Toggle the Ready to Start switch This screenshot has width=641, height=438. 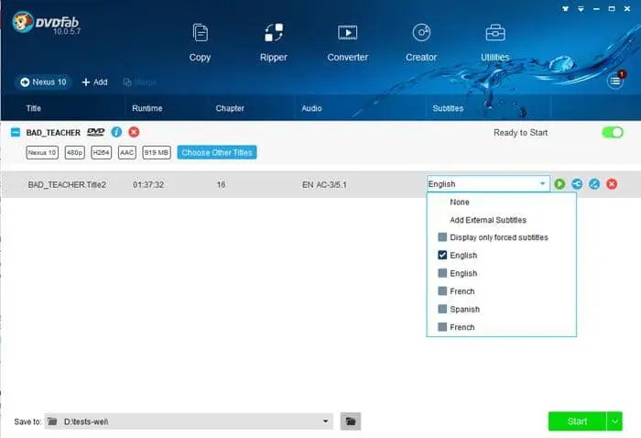tap(613, 133)
